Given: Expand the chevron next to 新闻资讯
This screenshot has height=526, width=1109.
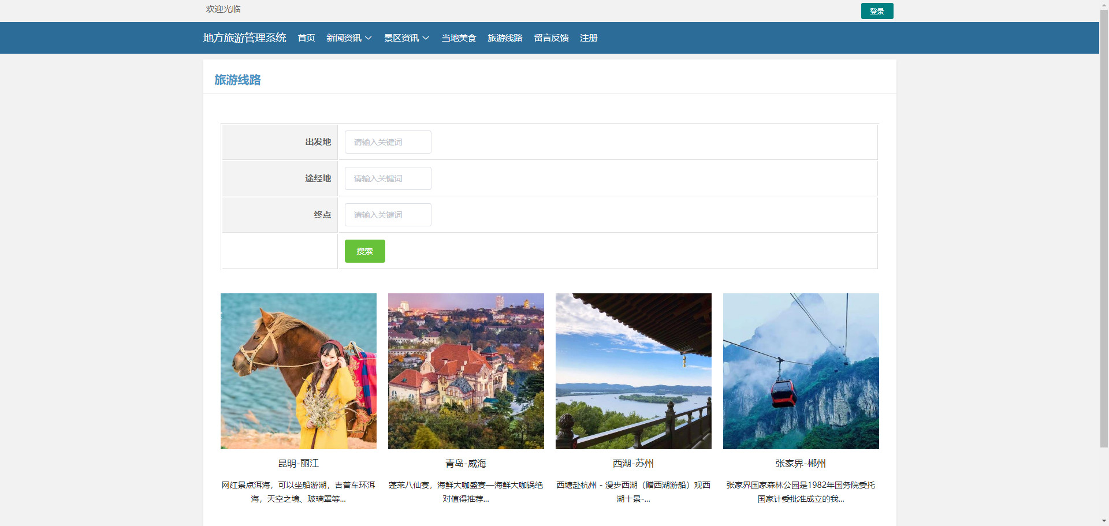Looking at the screenshot, I should point(369,38).
